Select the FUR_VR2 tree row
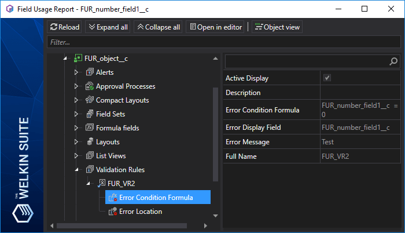The image size is (405, 233). coord(121,184)
